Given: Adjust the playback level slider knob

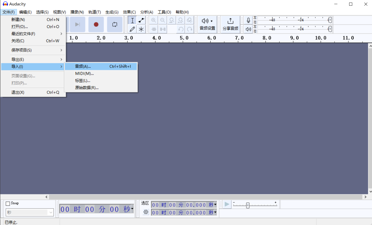Looking at the screenshot, I should (330, 29).
